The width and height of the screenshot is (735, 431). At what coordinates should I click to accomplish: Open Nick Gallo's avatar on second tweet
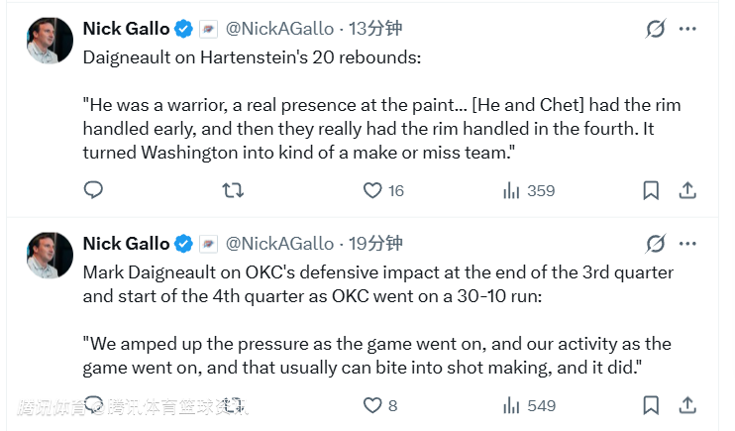50,256
